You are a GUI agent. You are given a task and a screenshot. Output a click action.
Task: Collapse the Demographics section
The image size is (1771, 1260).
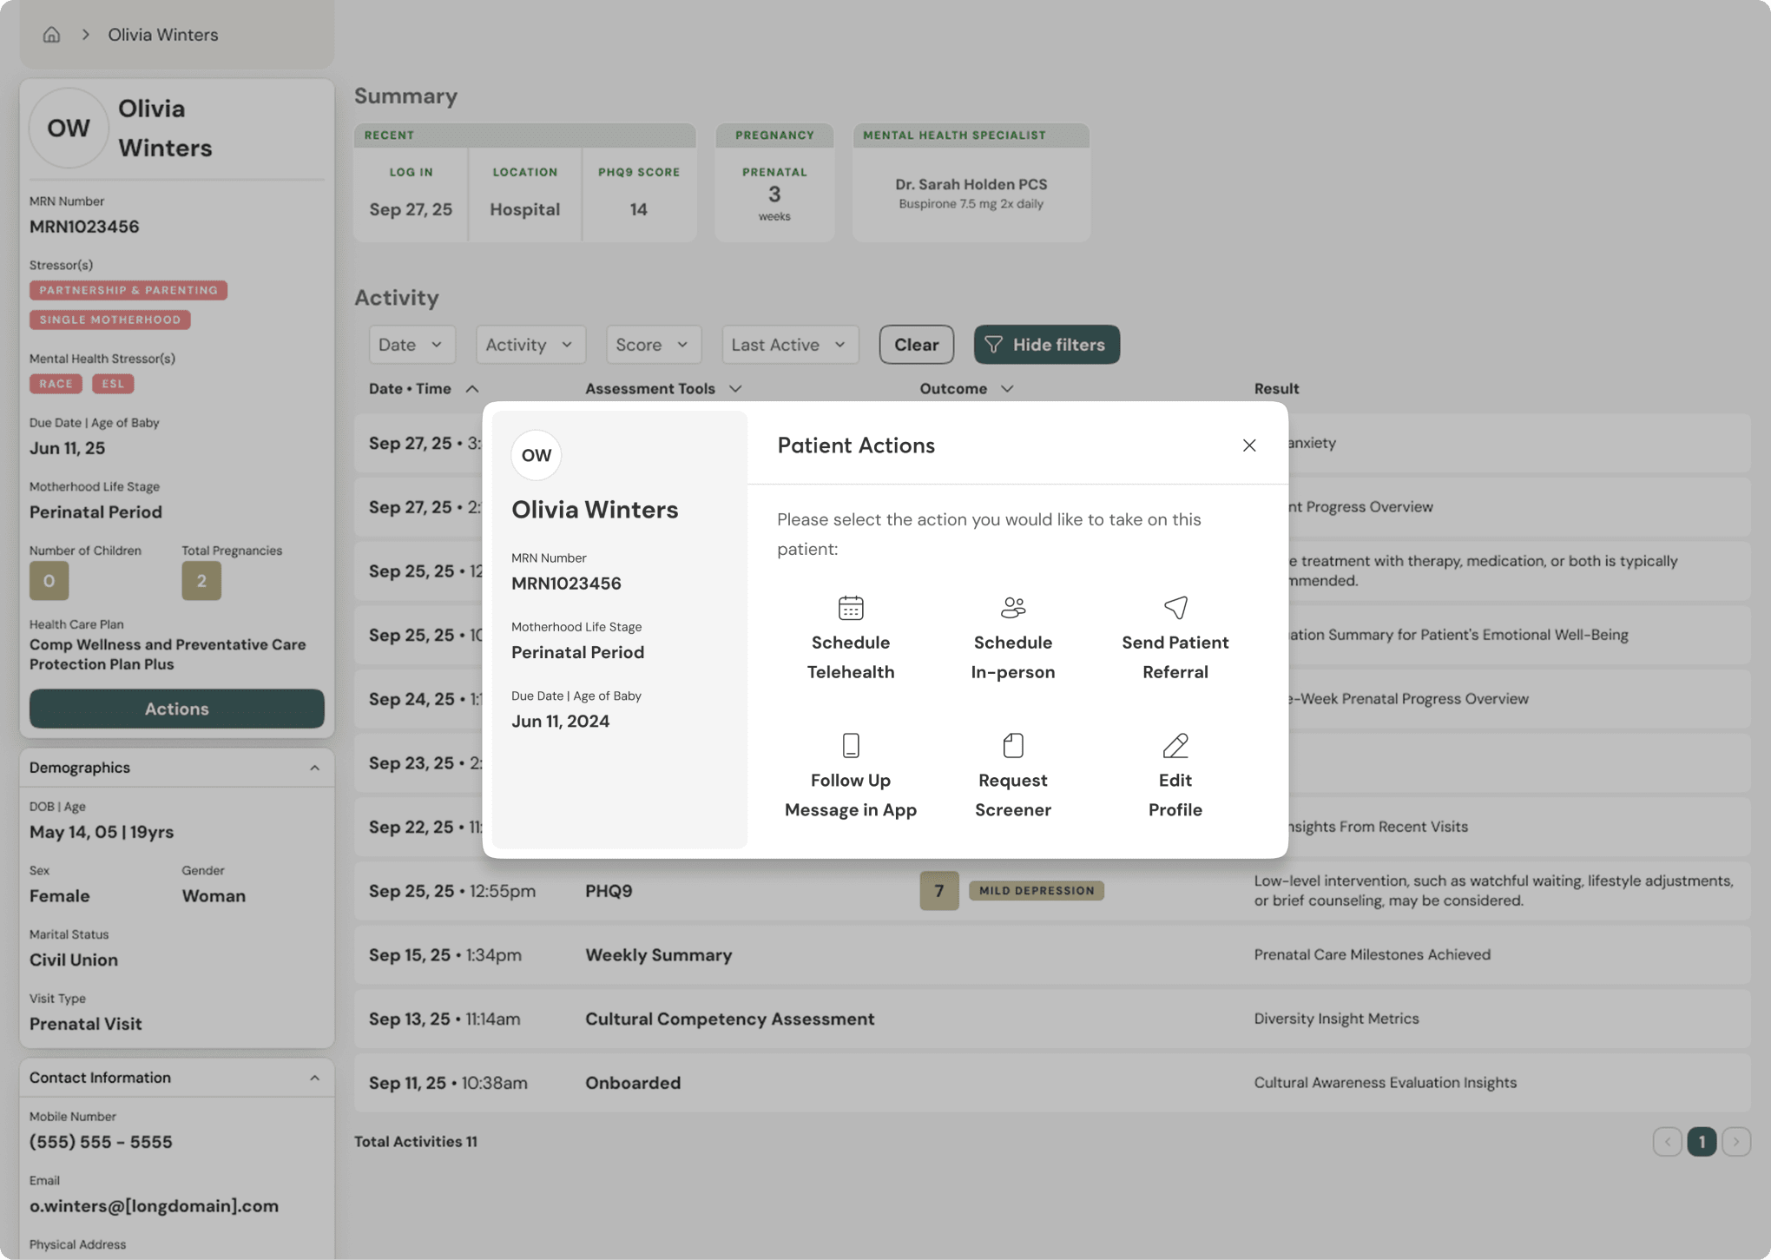(x=314, y=768)
